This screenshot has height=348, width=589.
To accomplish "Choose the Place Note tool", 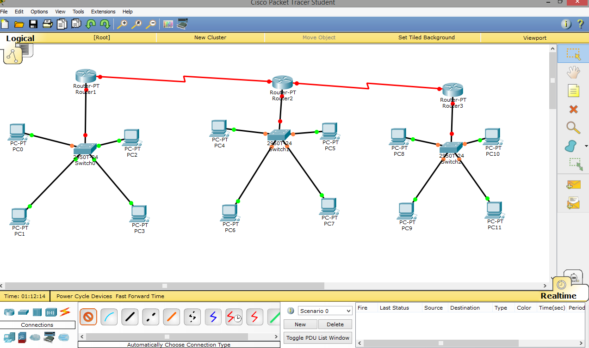I will click(572, 91).
